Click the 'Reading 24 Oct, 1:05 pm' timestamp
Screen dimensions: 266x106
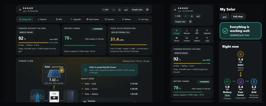(136, 61)
